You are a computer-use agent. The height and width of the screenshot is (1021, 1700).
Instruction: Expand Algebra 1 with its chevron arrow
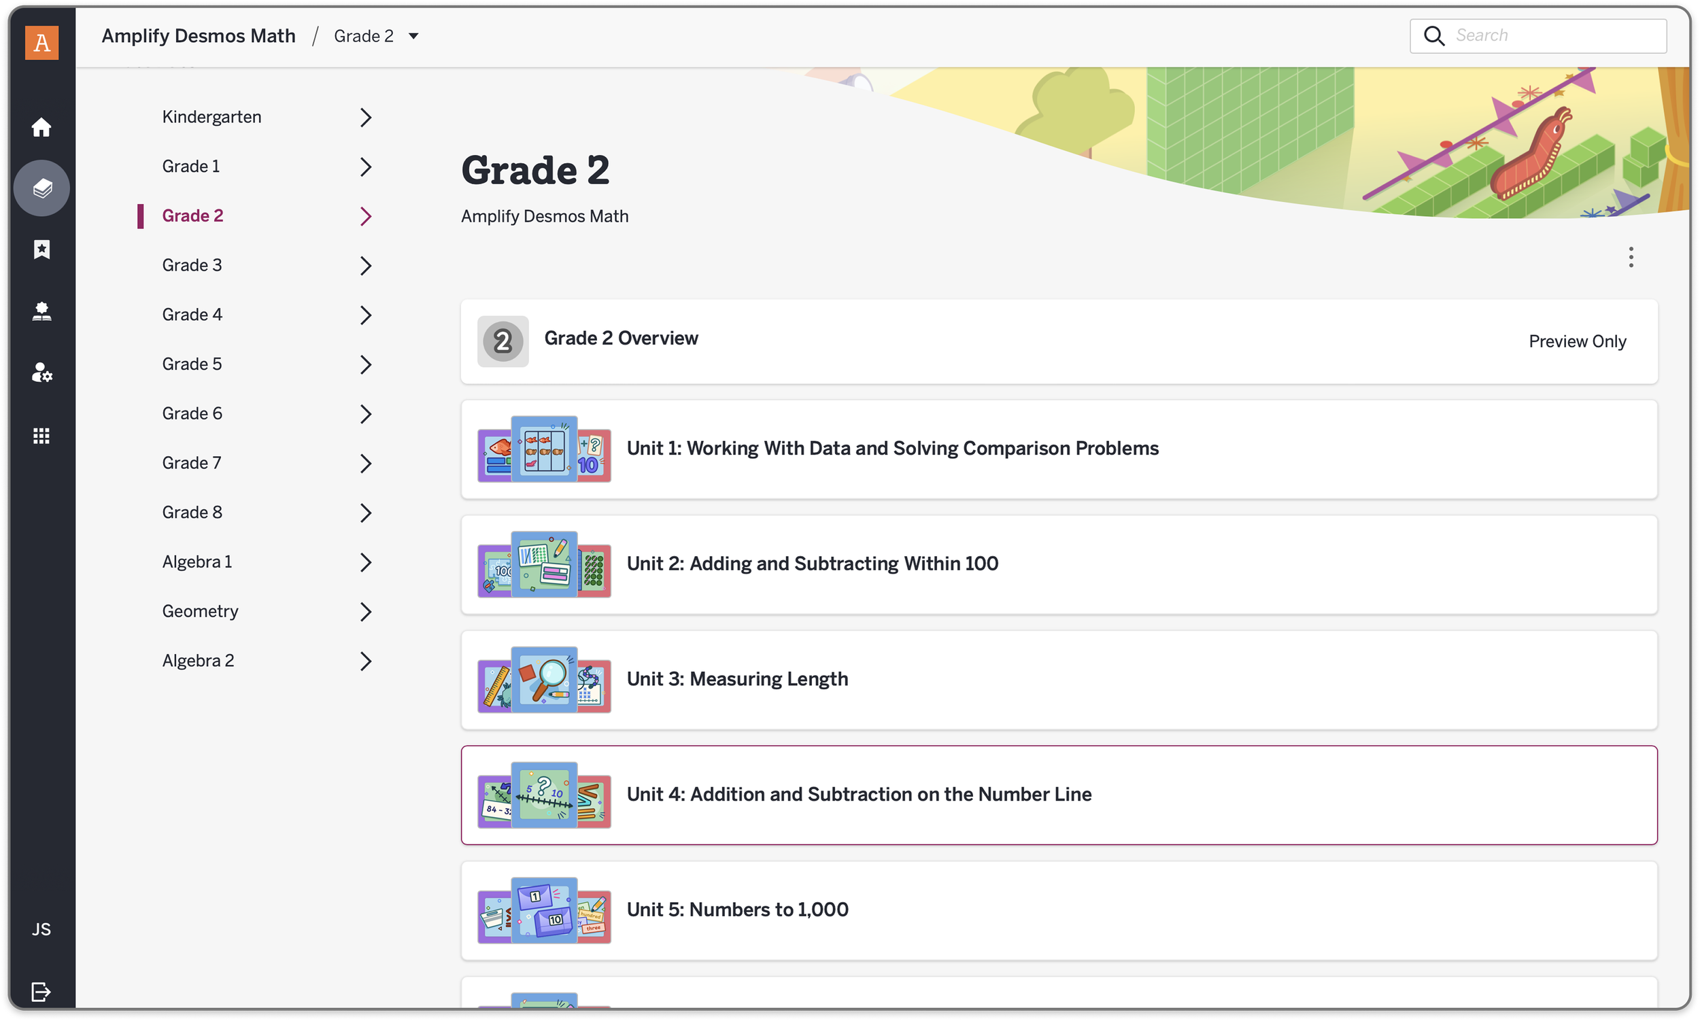pyautogui.click(x=365, y=563)
